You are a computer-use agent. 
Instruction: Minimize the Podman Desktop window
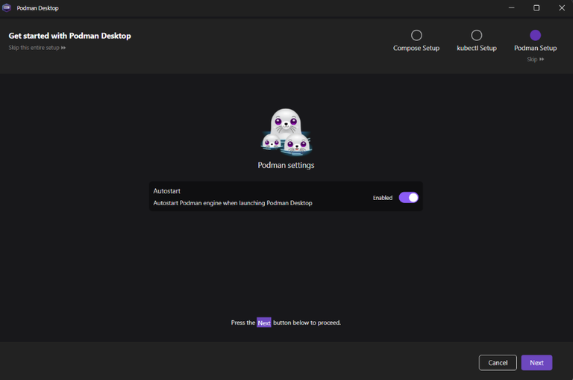pos(511,7)
